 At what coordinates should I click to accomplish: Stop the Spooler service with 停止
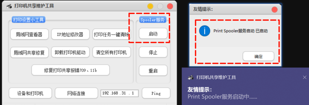tap(153, 52)
